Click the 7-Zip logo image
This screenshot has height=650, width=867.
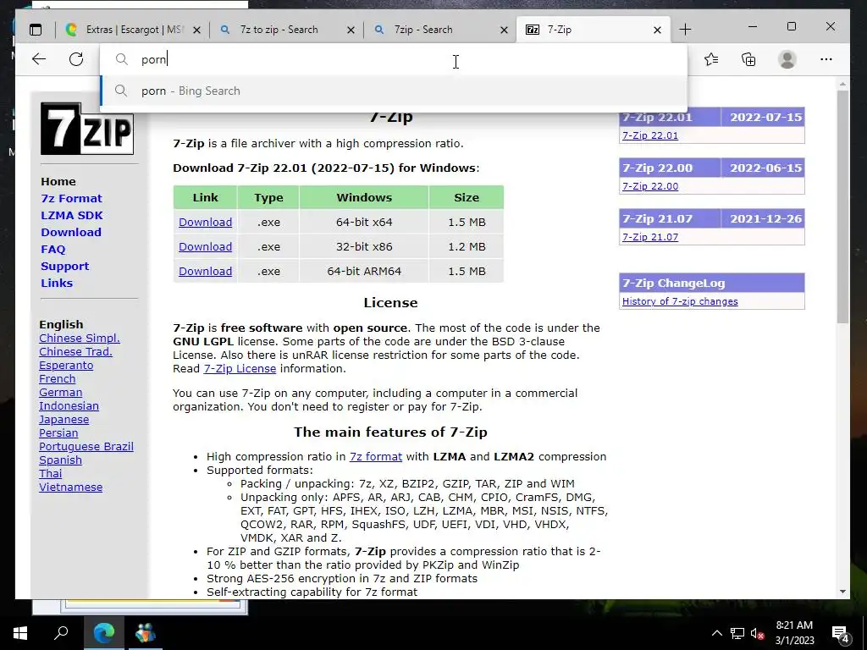point(87,129)
